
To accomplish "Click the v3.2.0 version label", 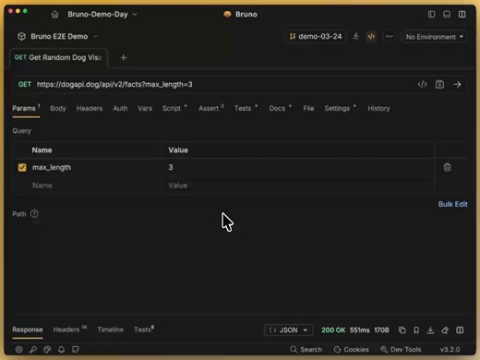I will [x=450, y=350].
